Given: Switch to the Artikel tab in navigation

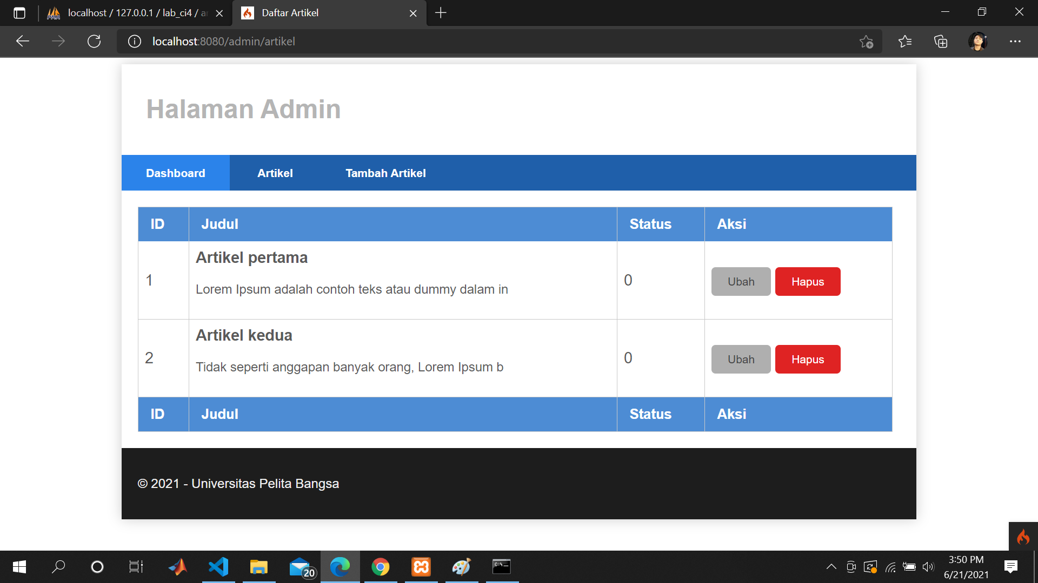Looking at the screenshot, I should tap(275, 173).
